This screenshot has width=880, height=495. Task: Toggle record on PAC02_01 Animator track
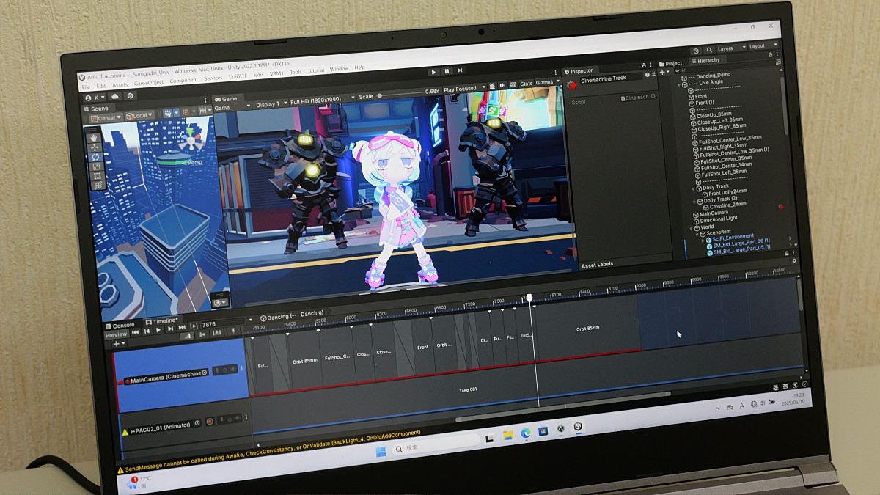[210, 421]
